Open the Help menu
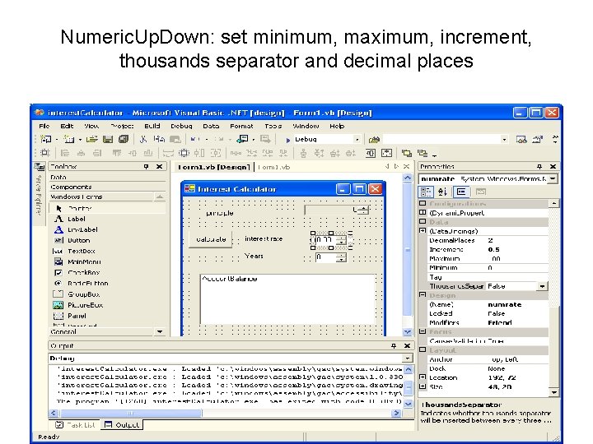 tap(337, 126)
